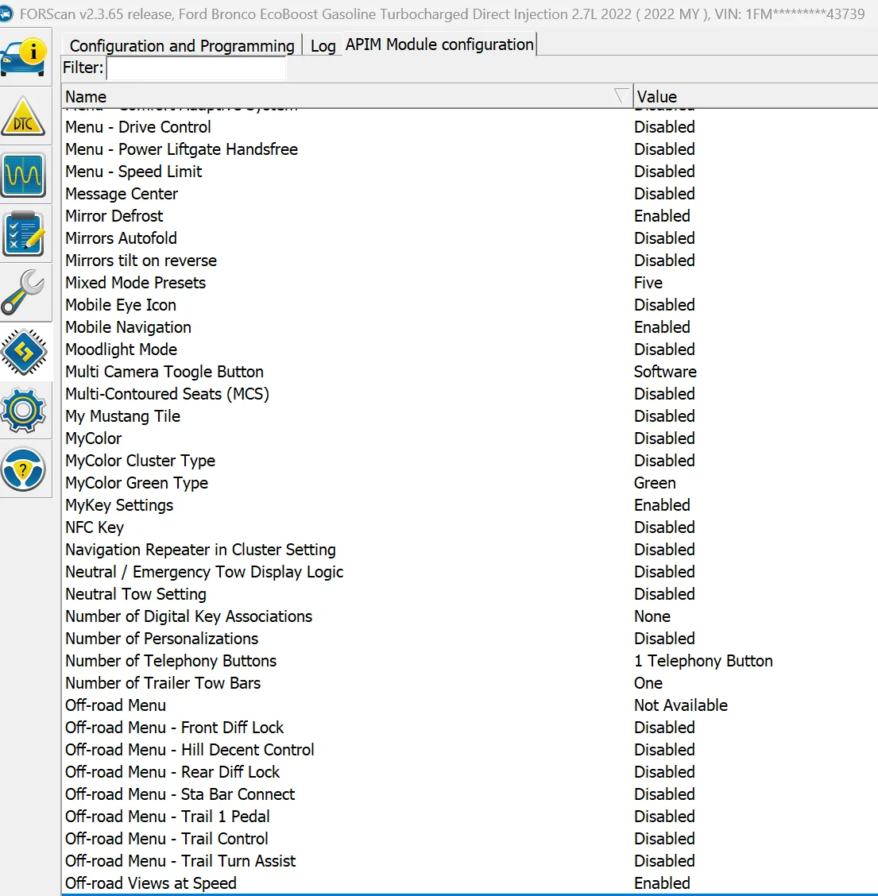Select the Moodlight Mode row
This screenshot has width=878, height=896.
point(470,350)
